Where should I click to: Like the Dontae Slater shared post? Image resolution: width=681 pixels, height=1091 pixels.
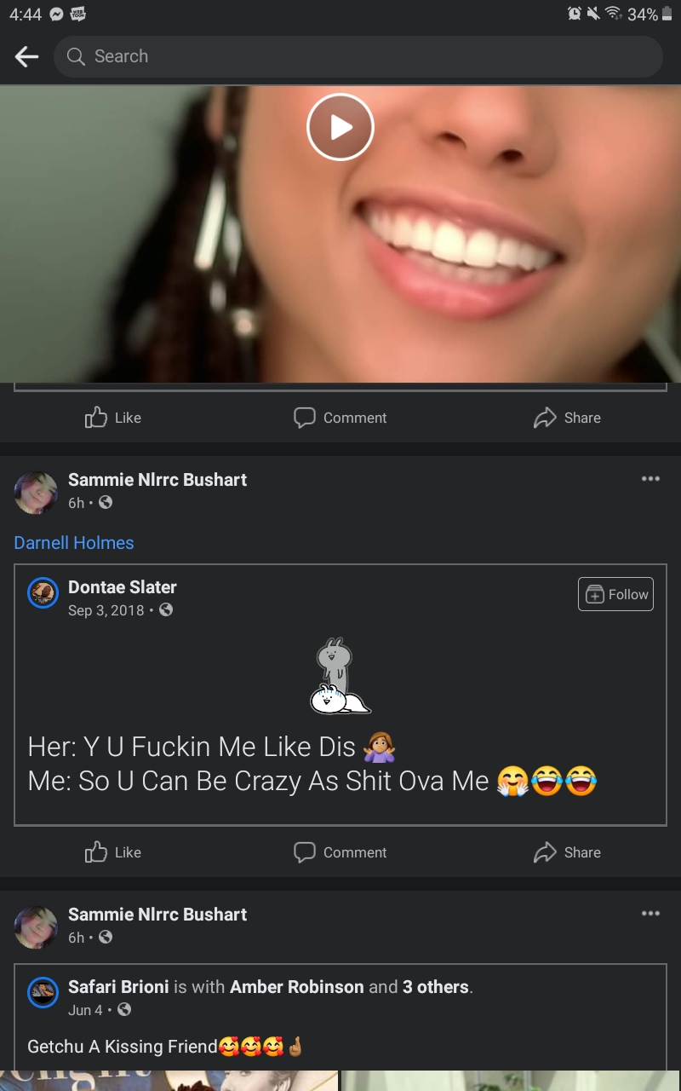coord(113,852)
